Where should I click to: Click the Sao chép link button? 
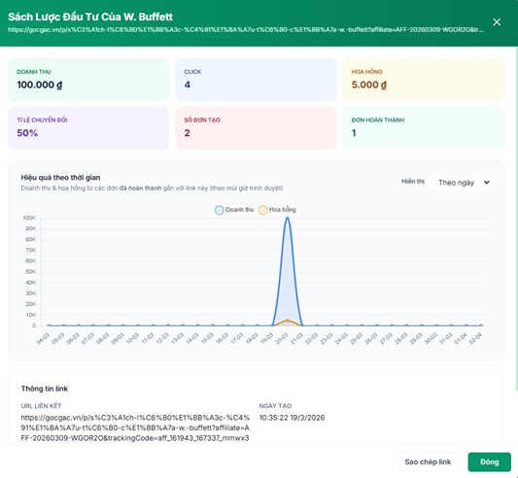click(x=428, y=461)
